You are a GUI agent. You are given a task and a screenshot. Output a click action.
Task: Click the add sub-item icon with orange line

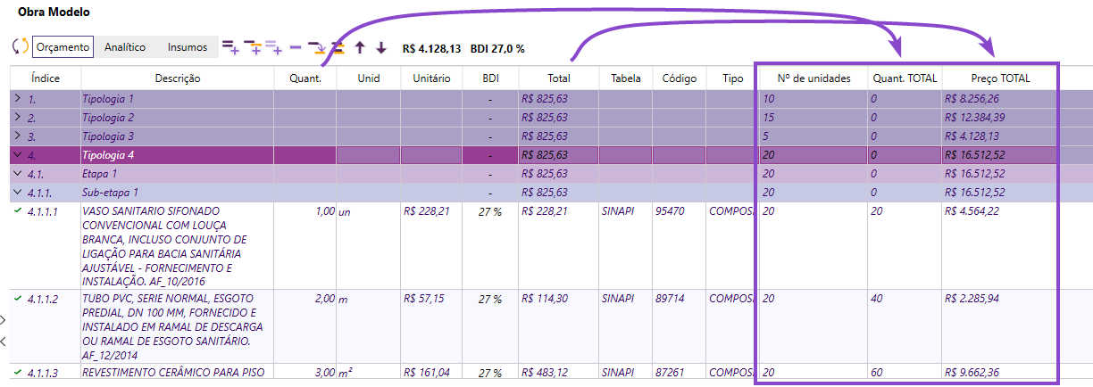(252, 46)
